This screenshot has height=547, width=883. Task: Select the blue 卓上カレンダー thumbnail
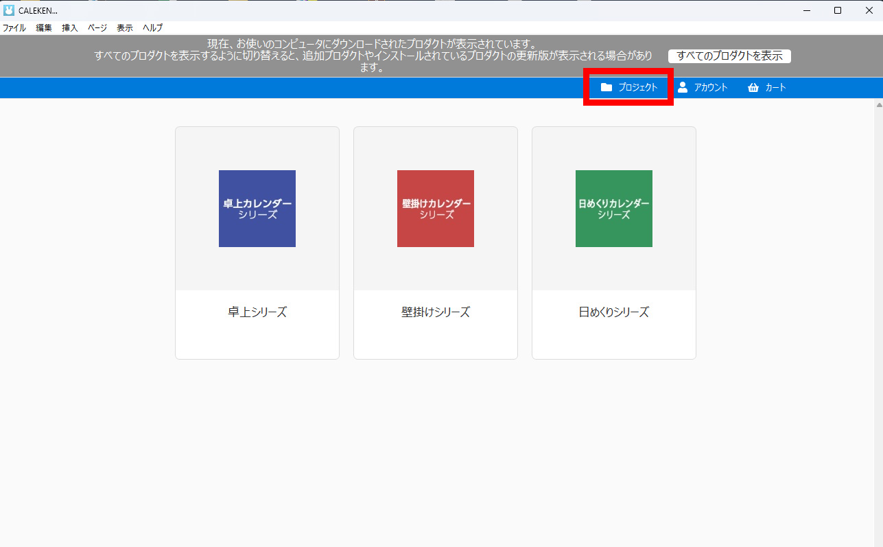point(257,209)
